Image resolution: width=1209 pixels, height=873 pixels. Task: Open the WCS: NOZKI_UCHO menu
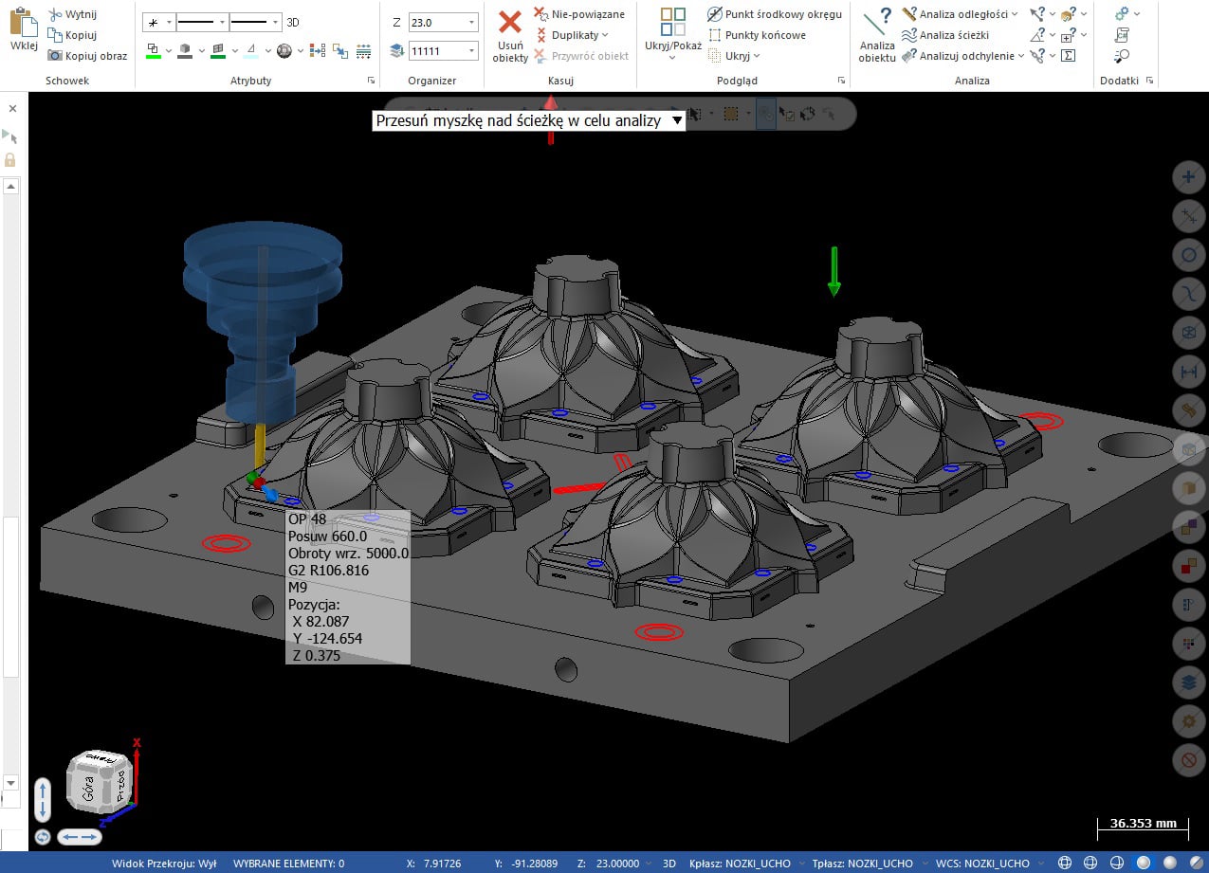(x=982, y=864)
